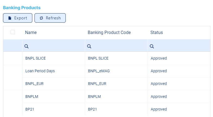213x117 pixels.
Task: Open the BNPLM product row
Action: point(32,97)
